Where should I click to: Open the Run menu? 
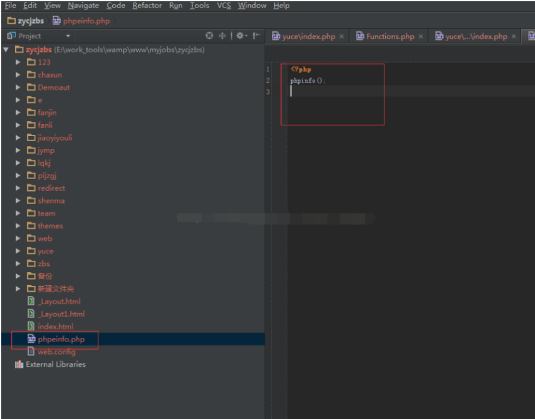[176, 6]
